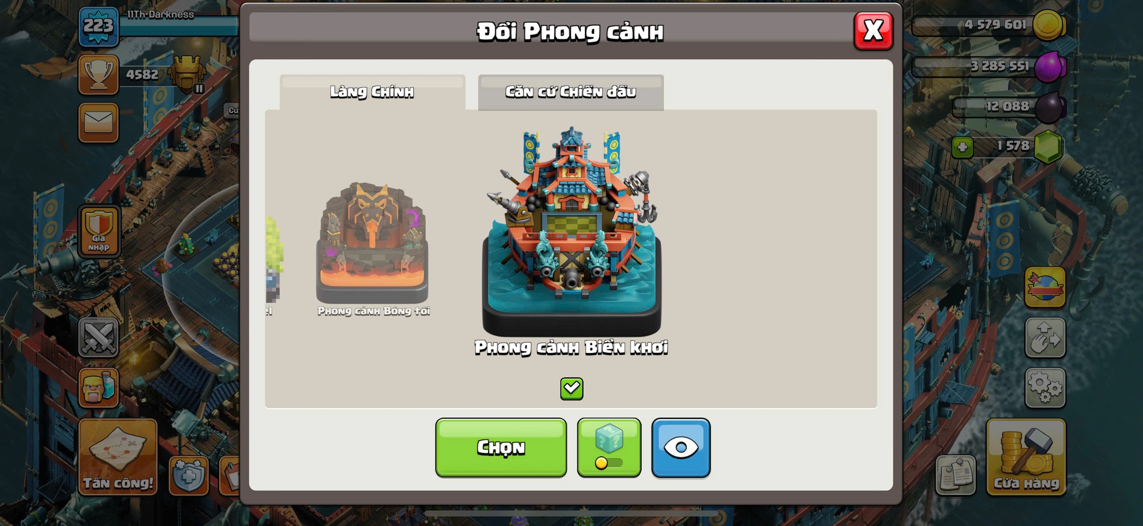1143x526 pixels.
Task: Toggle the random scenery cube button
Action: [x=609, y=447]
